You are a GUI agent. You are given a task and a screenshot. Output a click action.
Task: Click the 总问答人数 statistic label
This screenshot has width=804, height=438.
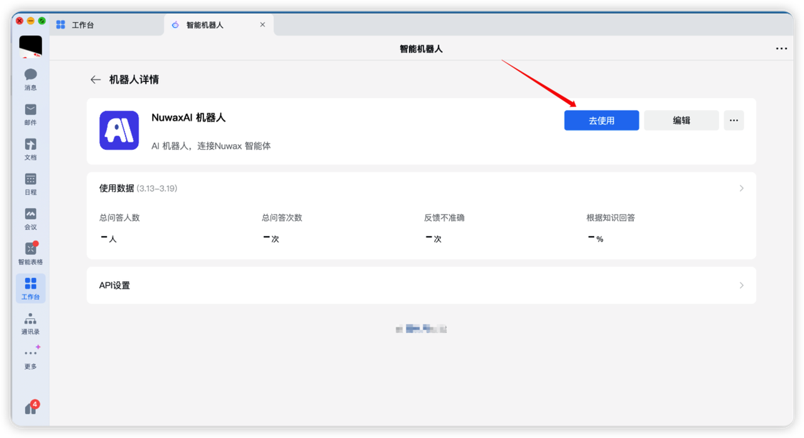119,218
